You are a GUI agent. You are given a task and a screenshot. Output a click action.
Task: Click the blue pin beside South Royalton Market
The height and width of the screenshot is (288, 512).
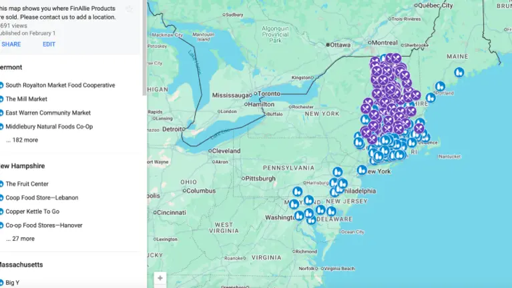(1, 85)
